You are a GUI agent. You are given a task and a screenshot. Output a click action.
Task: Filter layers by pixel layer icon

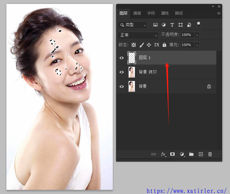(x=155, y=25)
